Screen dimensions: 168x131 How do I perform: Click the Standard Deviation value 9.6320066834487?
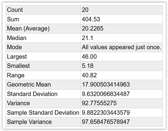pos(106,94)
